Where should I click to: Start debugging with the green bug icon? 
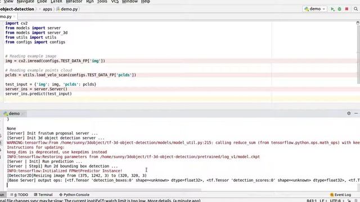[x=340, y=9]
